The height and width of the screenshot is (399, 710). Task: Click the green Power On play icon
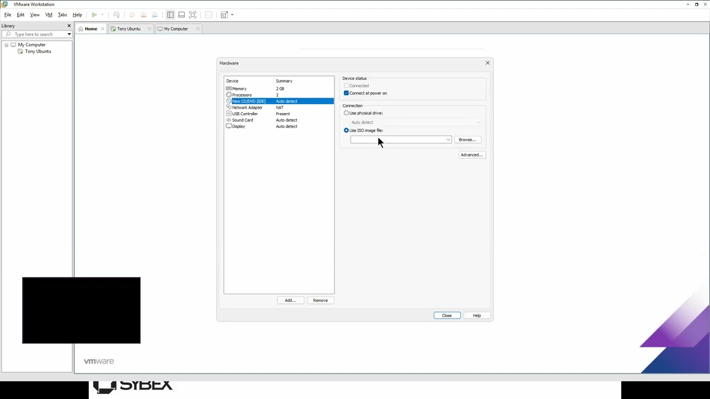[94, 15]
